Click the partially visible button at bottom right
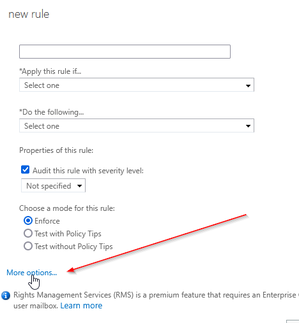The width and height of the screenshot is (299, 323). (293, 321)
